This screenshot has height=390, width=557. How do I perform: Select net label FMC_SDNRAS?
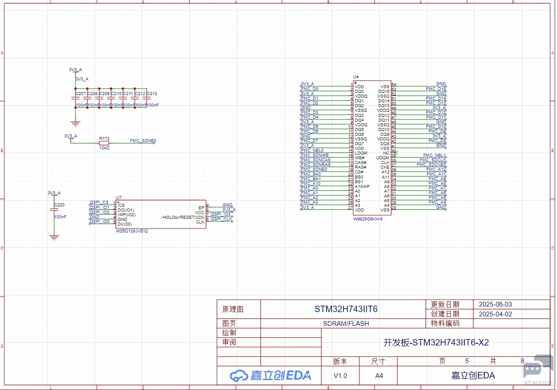(316, 164)
